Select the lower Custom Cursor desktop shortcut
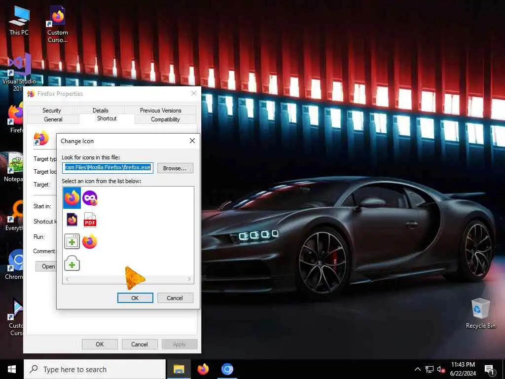The image size is (505, 379). click(15, 317)
